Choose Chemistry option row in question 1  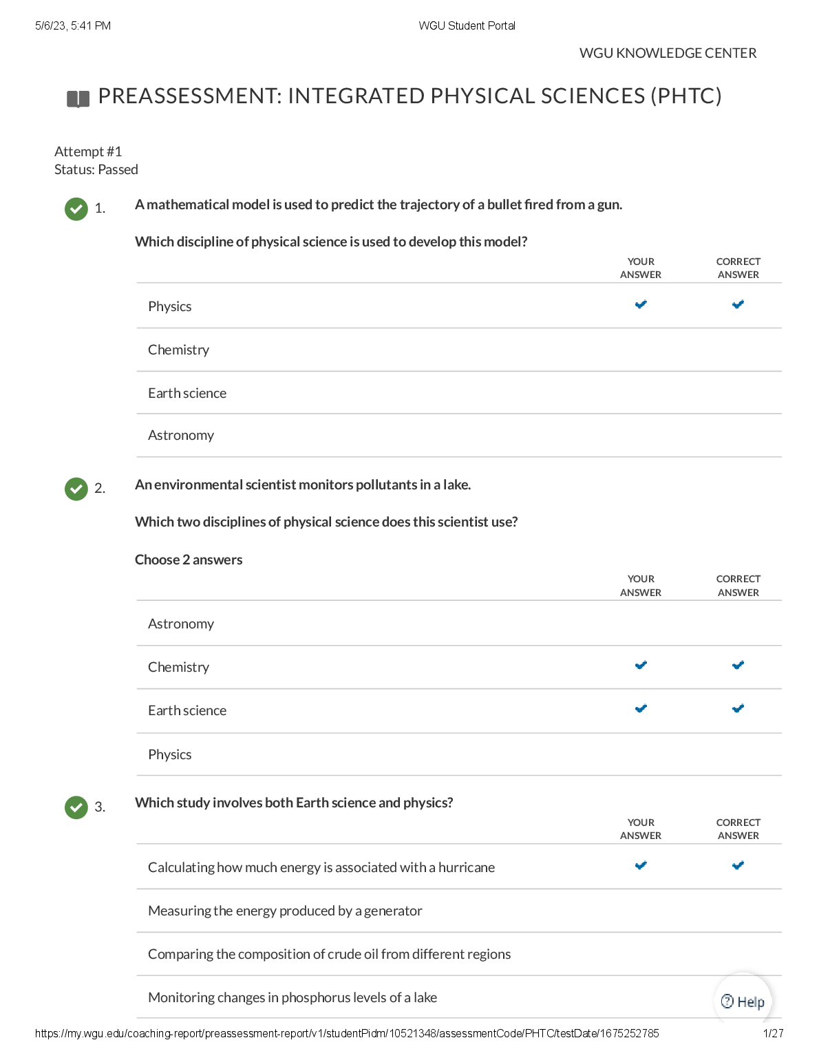(x=178, y=350)
